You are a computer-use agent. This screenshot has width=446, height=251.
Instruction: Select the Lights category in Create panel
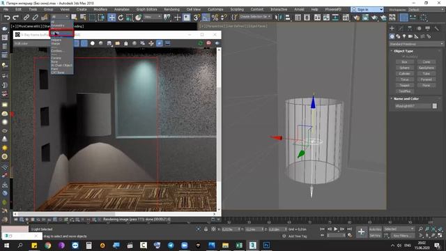404,36
